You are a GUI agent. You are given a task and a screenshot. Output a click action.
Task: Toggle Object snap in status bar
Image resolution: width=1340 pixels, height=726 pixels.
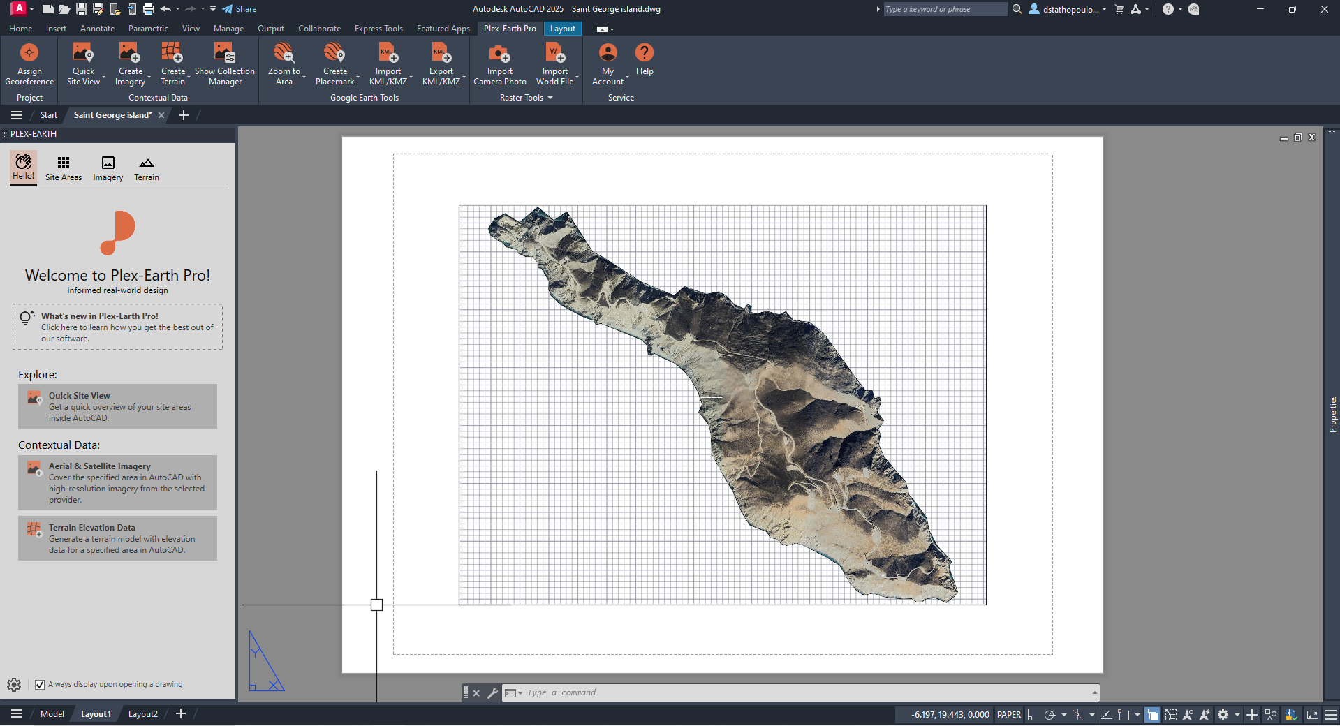click(x=1124, y=715)
